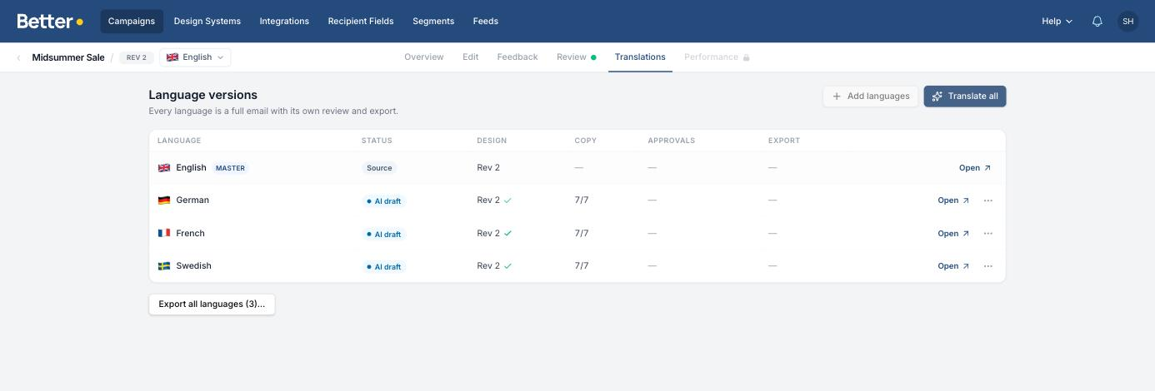Click the locked Performance tab

click(717, 57)
